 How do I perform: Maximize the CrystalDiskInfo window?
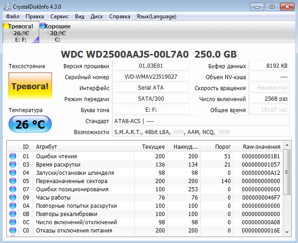(x=272, y=7)
